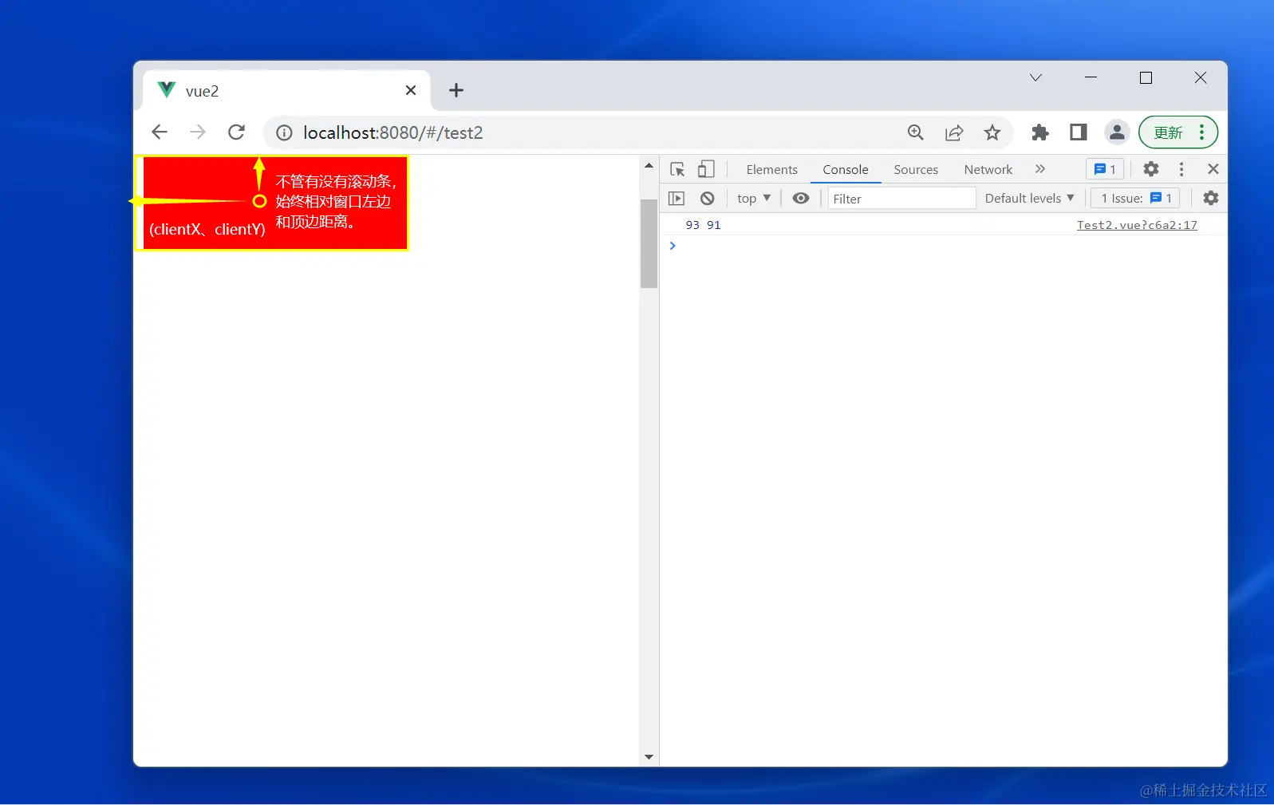This screenshot has height=805, width=1274.
Task: Show more DevTools tabs
Action: (x=1040, y=169)
